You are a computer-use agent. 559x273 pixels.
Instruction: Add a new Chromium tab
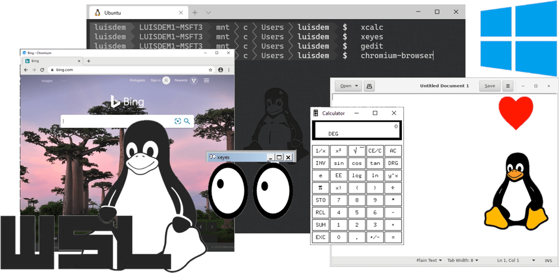[89, 61]
